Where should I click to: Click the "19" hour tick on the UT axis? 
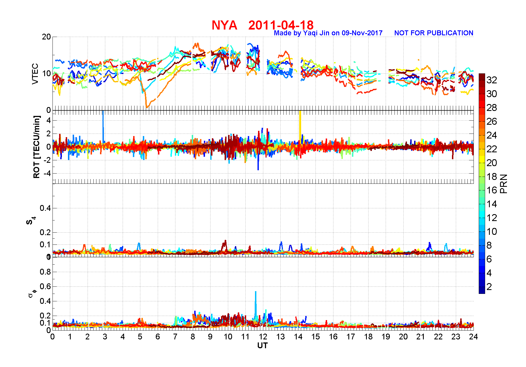[386, 337]
